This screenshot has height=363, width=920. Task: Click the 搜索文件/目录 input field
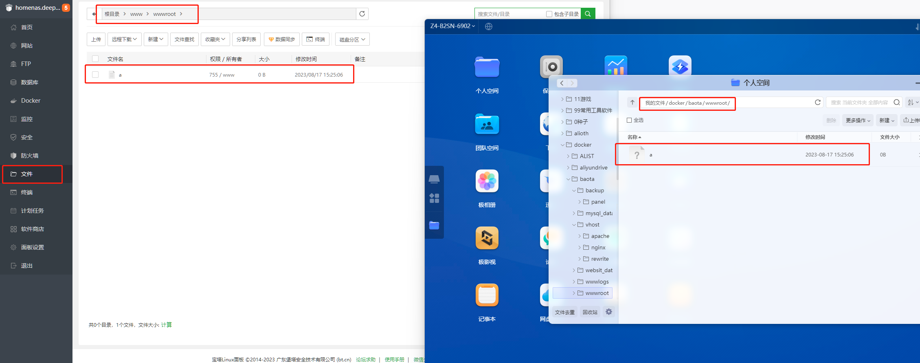tap(509, 14)
